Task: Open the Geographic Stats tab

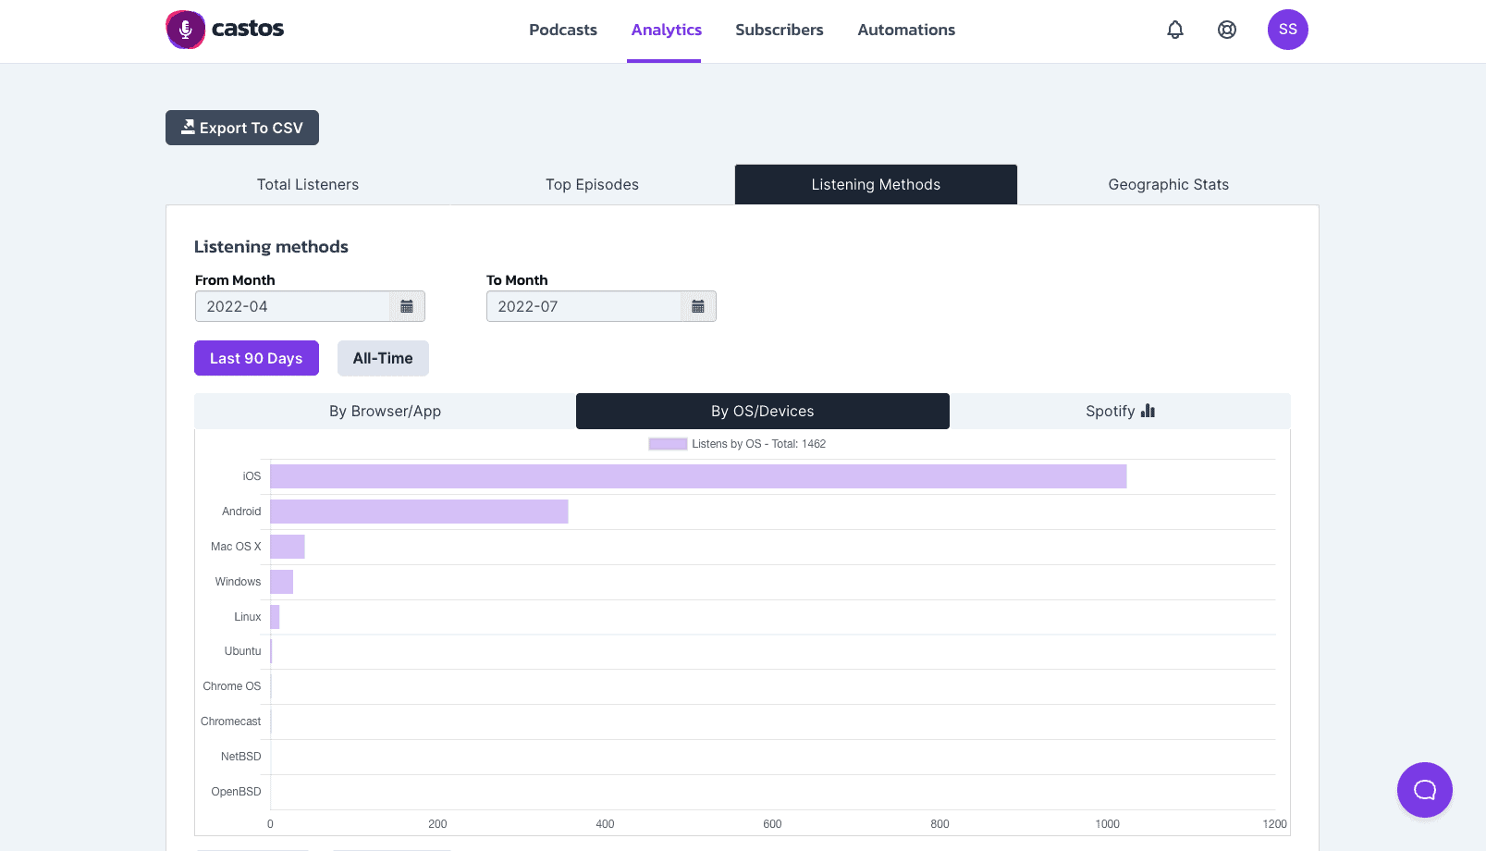Action: click(1169, 184)
